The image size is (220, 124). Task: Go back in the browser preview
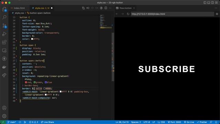pyautogui.click(x=117, y=14)
